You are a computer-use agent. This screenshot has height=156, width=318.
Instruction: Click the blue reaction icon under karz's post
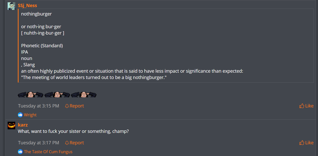click(x=20, y=152)
